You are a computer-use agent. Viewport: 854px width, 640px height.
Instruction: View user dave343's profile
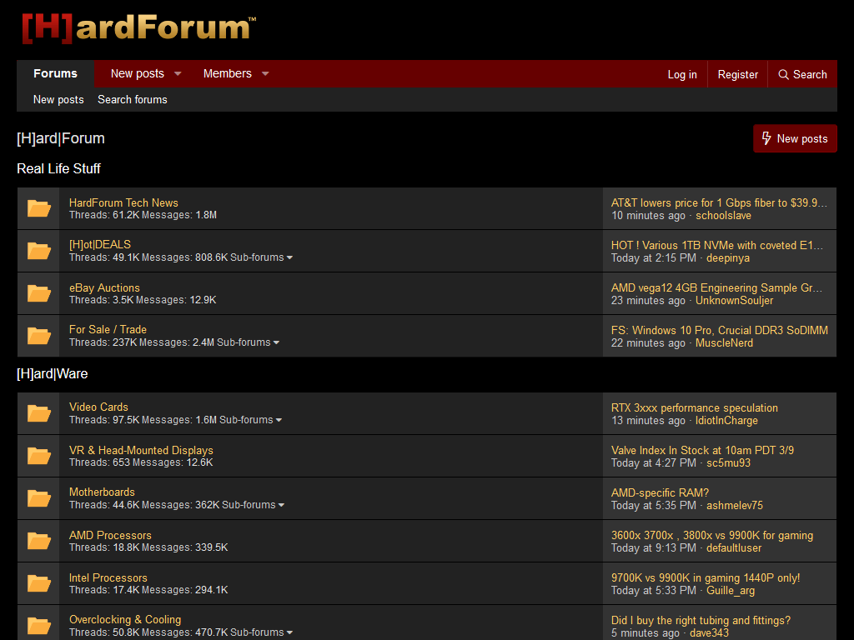[709, 633]
